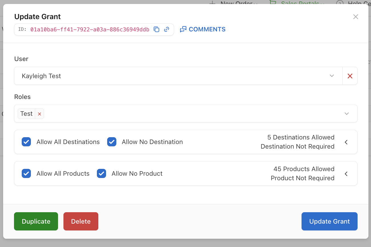The height and width of the screenshot is (247, 371).
Task: Expand the Roles dropdown
Action: (347, 114)
